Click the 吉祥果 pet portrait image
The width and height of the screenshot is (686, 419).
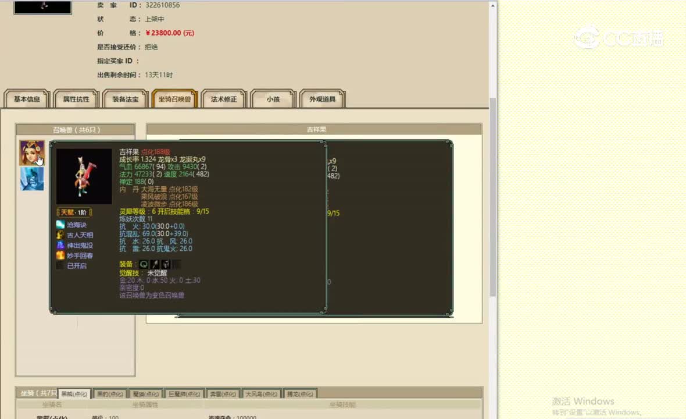click(84, 176)
